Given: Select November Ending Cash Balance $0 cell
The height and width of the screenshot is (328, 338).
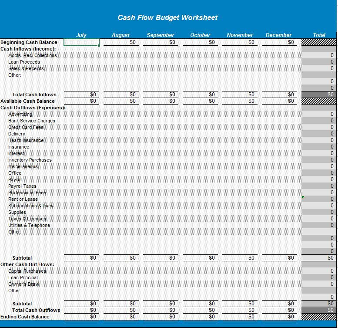Looking at the screenshot, I should pyautogui.click(x=240, y=317).
